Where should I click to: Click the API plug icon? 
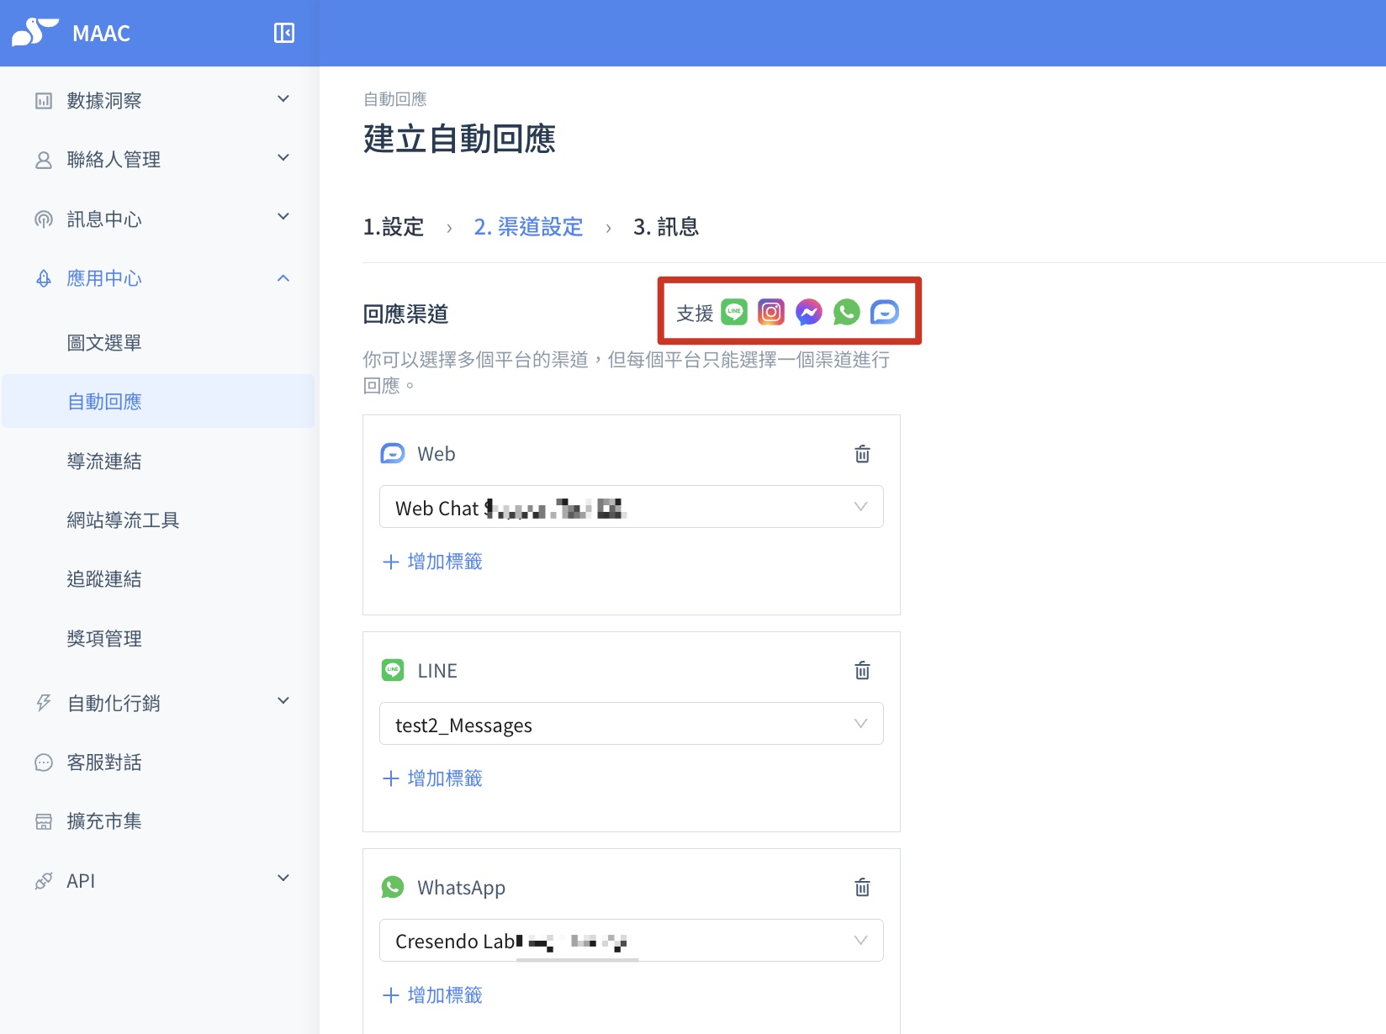[x=44, y=881]
